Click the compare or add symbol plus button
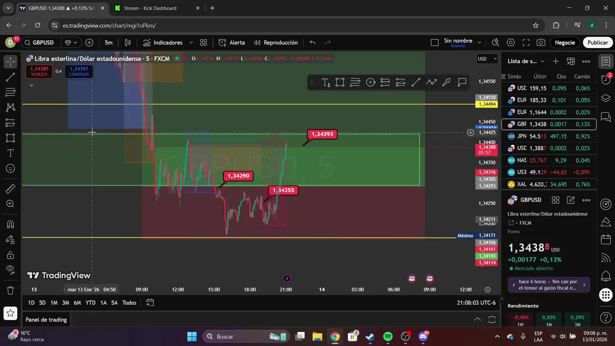The width and height of the screenshot is (615, 346). click(x=89, y=42)
